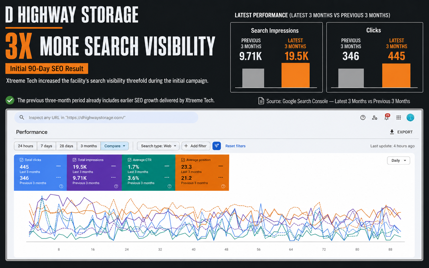Screen dimensions: 429x268
Task: Click the EXPORT button
Action: (401, 132)
